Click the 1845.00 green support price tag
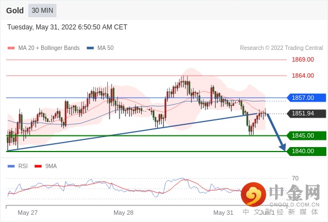The image size is (328, 222). [x=306, y=136]
